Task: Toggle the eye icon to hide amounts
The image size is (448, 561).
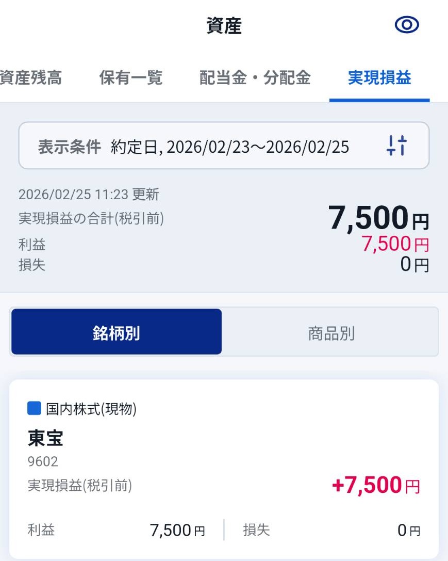Action: click(x=407, y=25)
